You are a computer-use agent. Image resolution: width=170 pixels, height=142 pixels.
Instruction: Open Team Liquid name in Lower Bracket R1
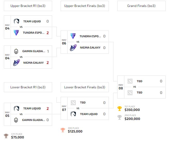coord(32,109)
